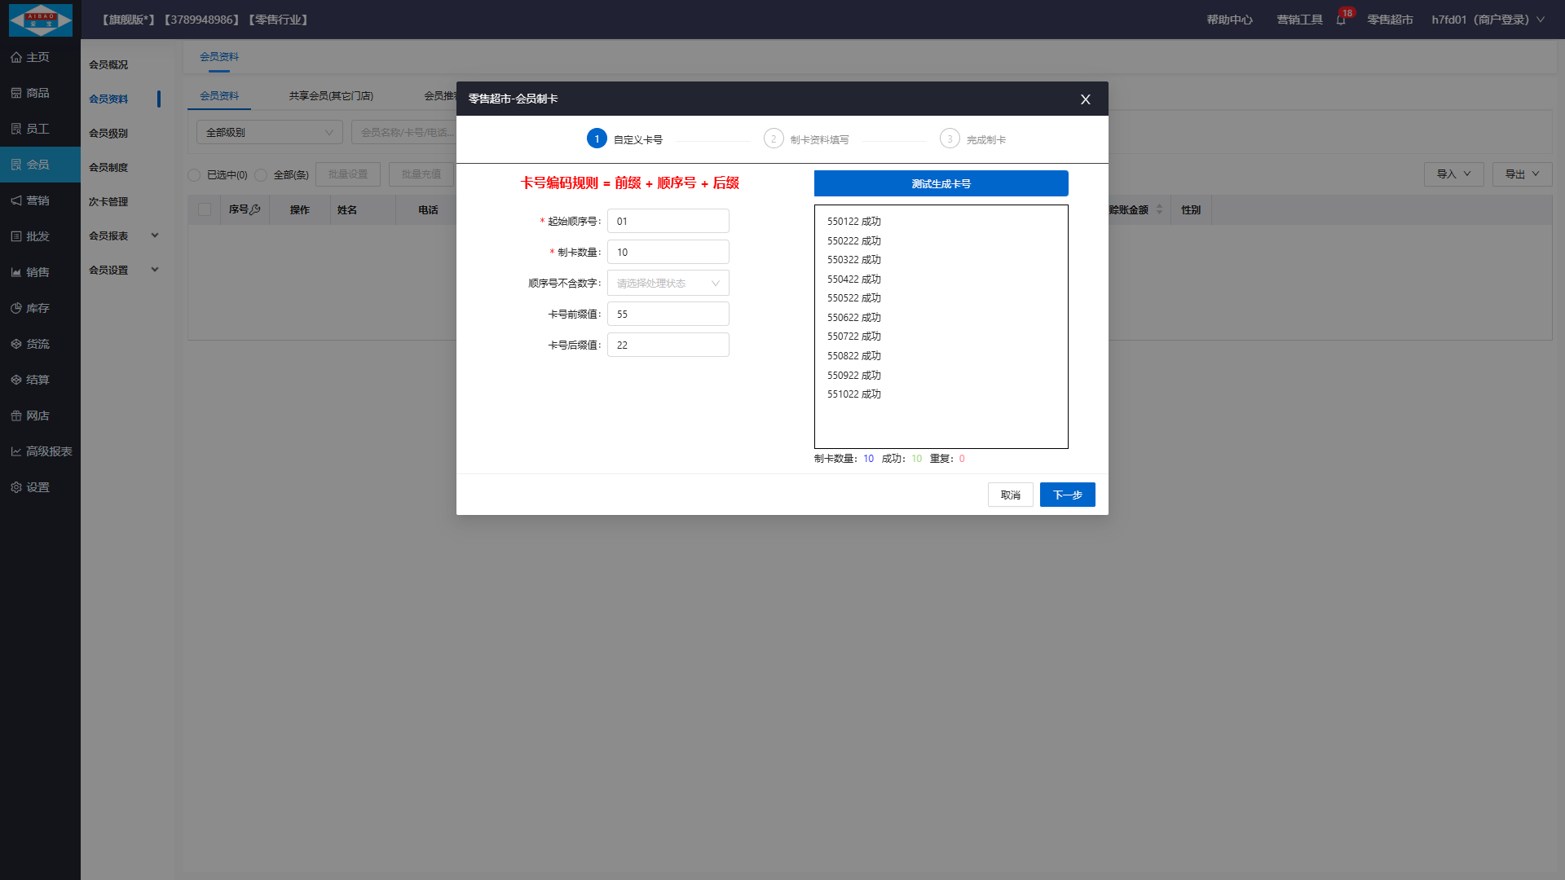
Task: Open the 设置 settings gear icon
Action: 16,487
